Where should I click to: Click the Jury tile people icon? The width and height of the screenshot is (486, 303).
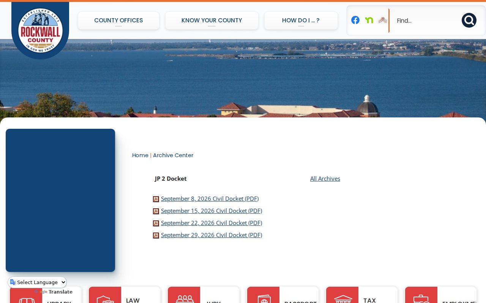(x=185, y=298)
